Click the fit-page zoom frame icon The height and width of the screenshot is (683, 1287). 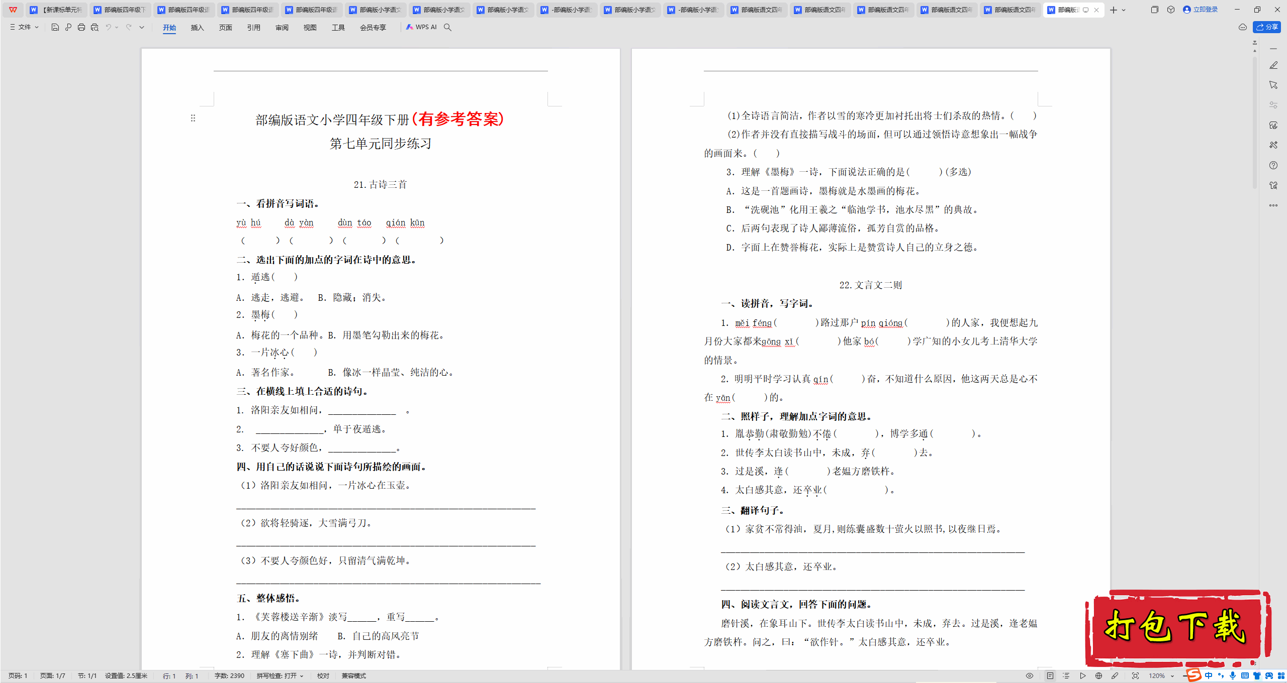[x=1135, y=676]
